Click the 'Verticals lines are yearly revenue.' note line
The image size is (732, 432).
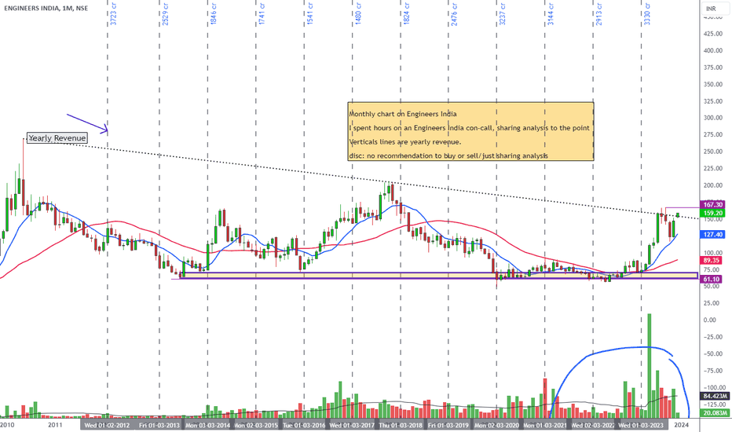(x=405, y=142)
